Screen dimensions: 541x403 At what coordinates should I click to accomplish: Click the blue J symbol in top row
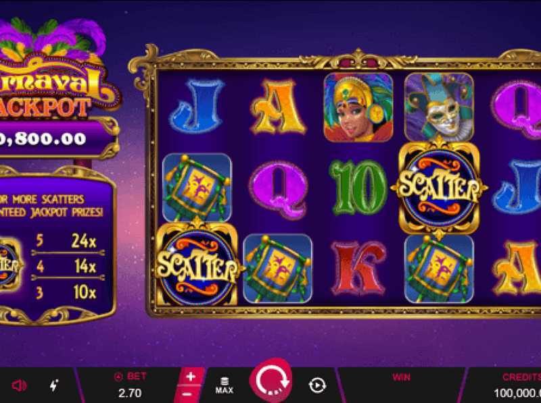tap(197, 106)
